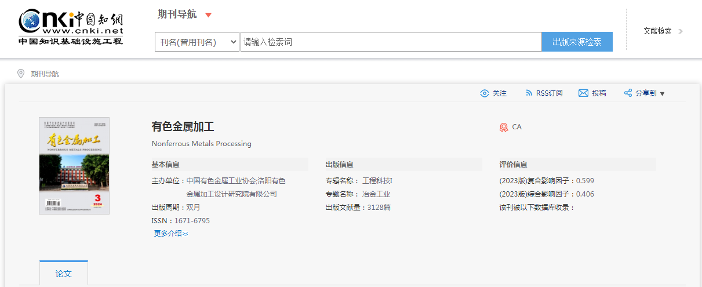
Task: Click the CNKI logo
Action: (70, 27)
